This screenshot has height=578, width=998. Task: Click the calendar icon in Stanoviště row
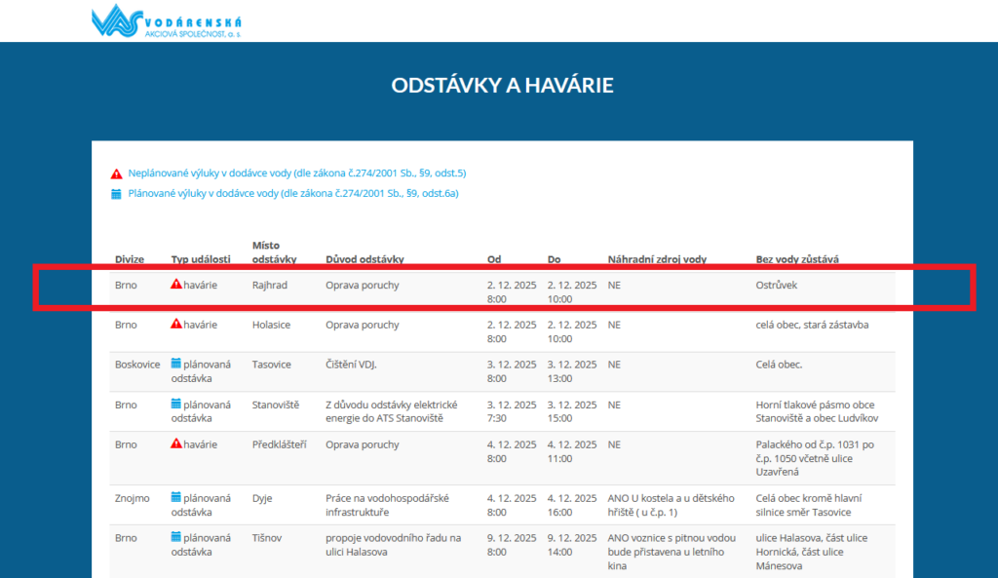click(x=176, y=404)
